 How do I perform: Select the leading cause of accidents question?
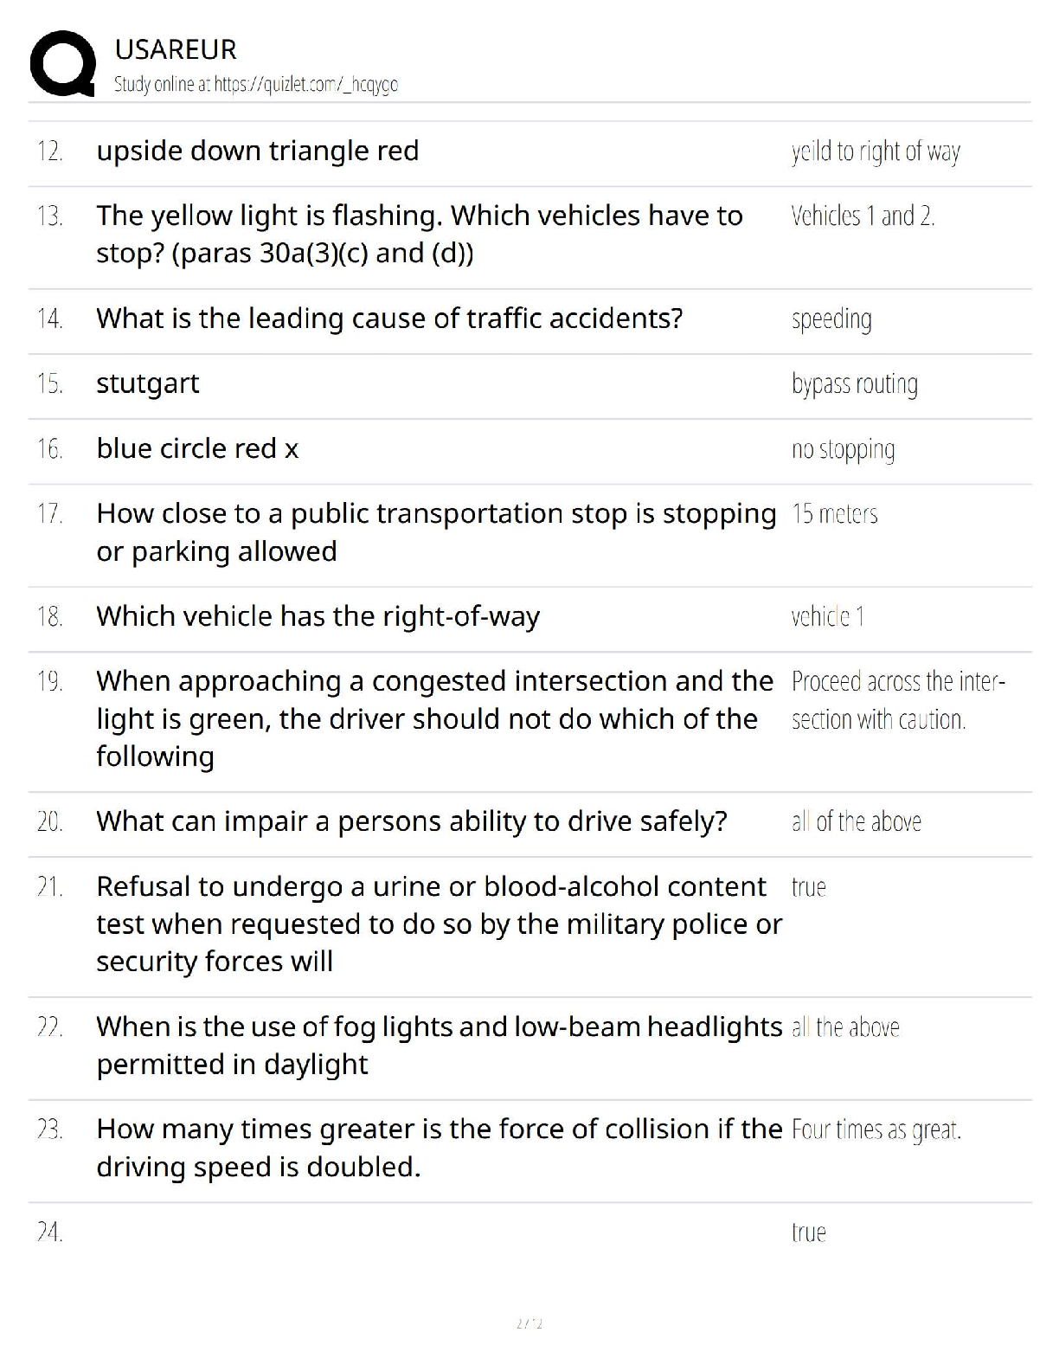(389, 319)
